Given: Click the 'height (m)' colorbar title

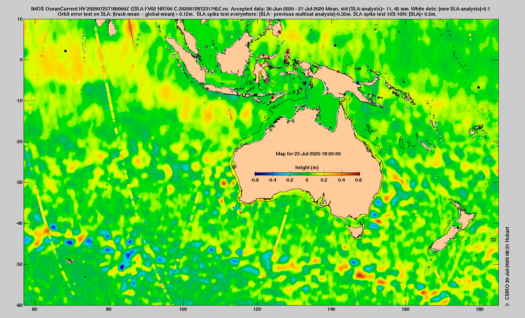Looking at the screenshot, I should point(307,168).
